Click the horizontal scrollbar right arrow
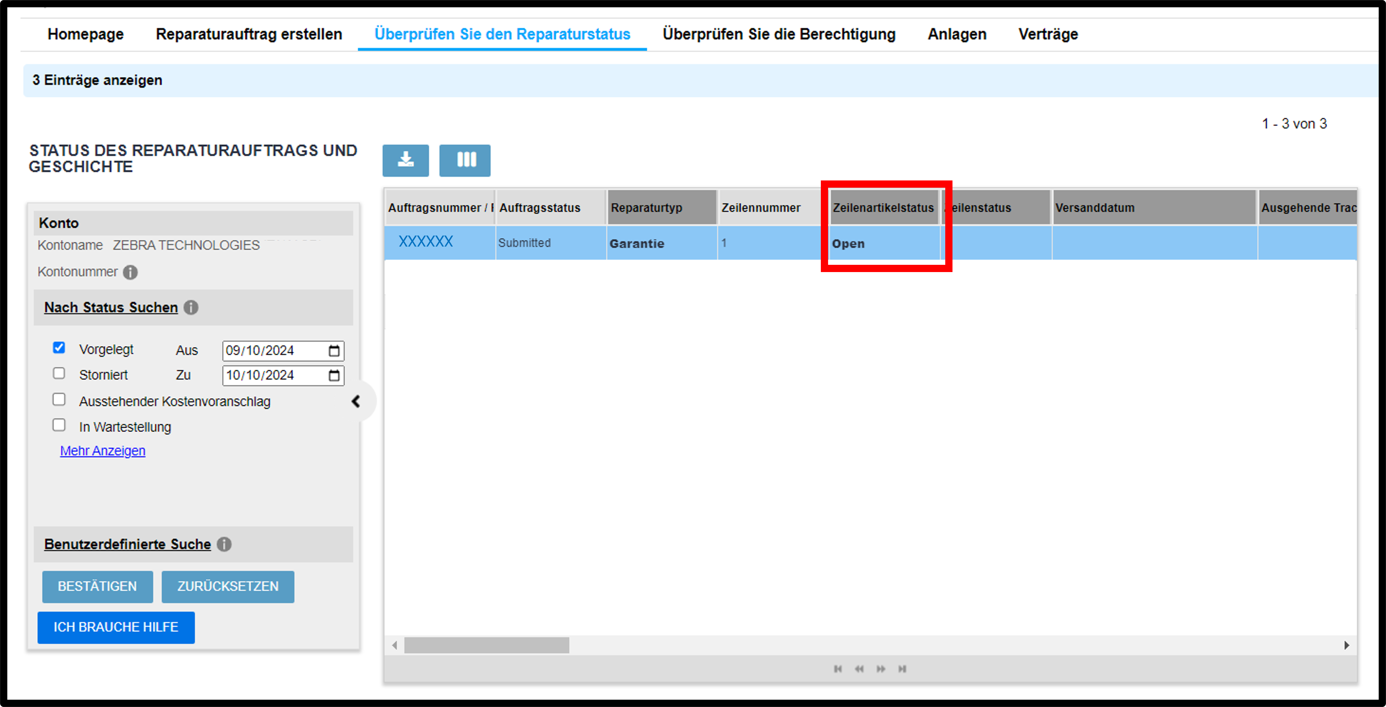1386x707 pixels. [x=1347, y=645]
